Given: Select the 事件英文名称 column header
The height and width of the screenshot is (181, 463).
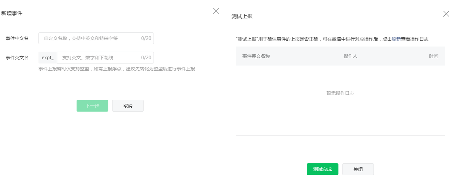Looking at the screenshot, I should pyautogui.click(x=256, y=56).
